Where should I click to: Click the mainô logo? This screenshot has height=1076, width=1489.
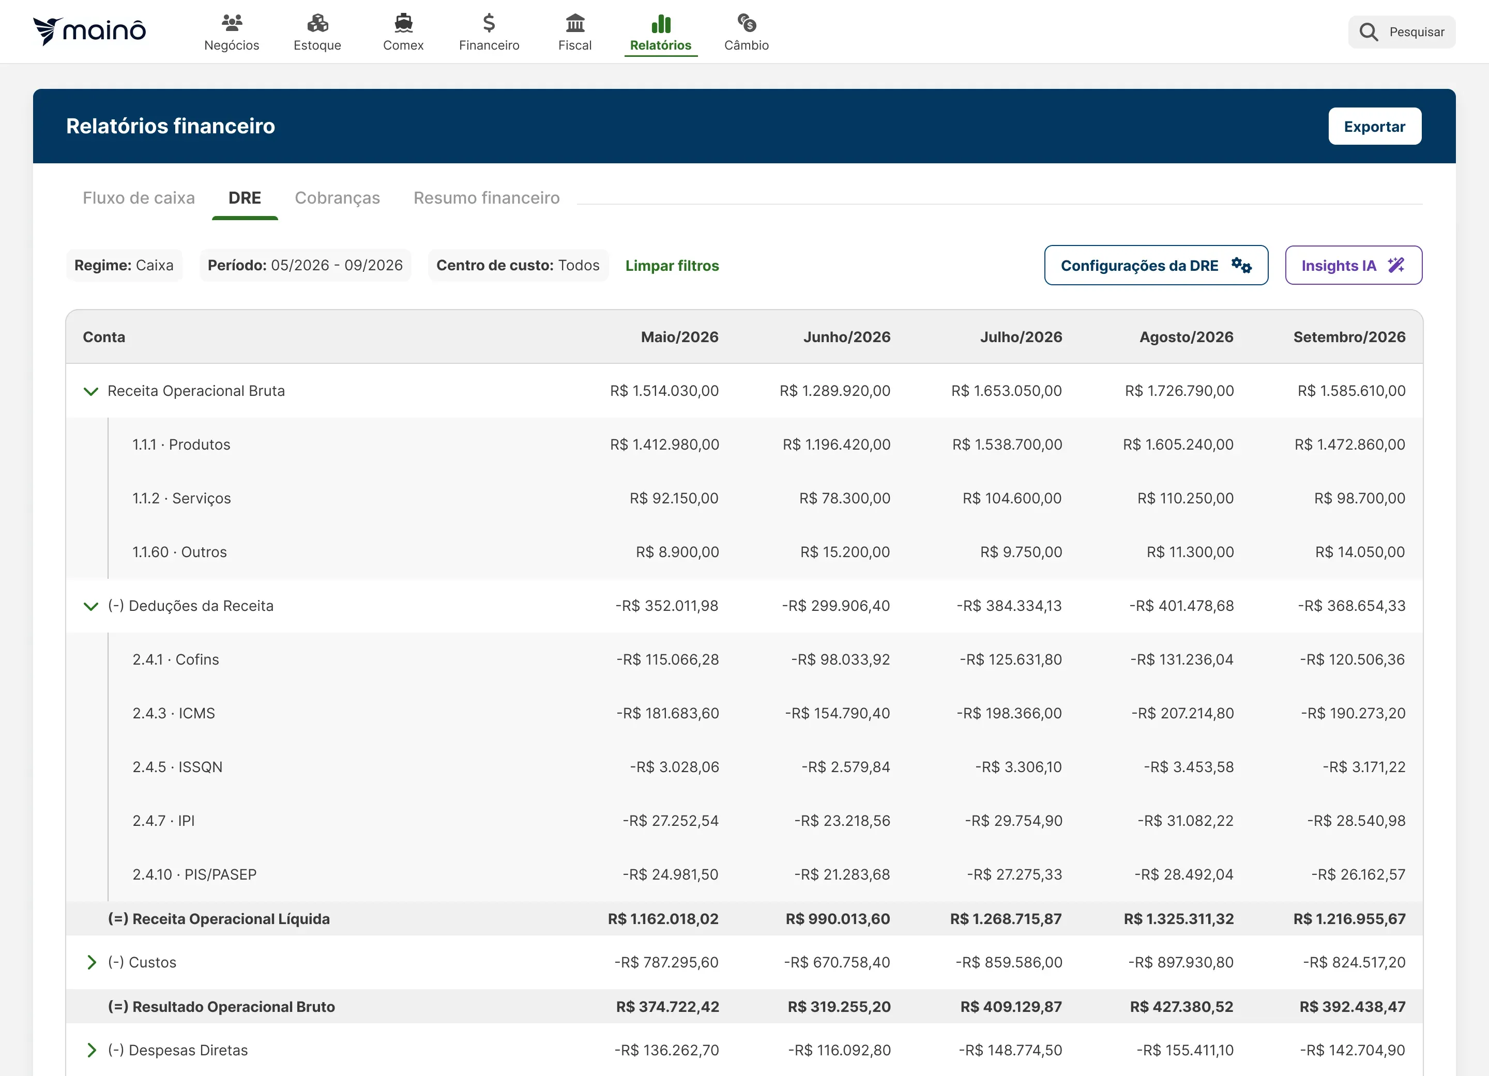pos(89,31)
